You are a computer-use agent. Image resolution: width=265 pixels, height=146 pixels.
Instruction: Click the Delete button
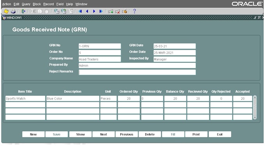tap(150, 134)
